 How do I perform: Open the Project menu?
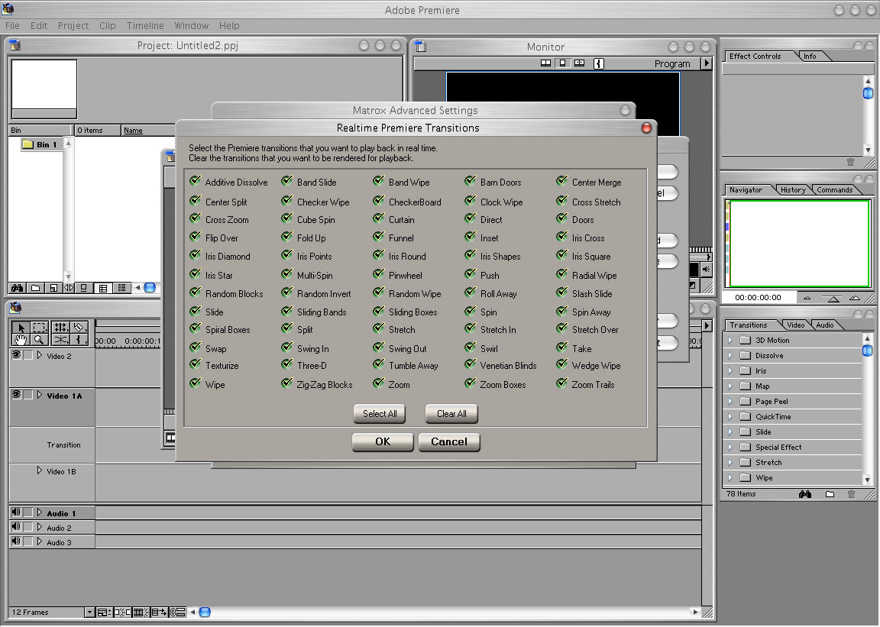coord(73,26)
